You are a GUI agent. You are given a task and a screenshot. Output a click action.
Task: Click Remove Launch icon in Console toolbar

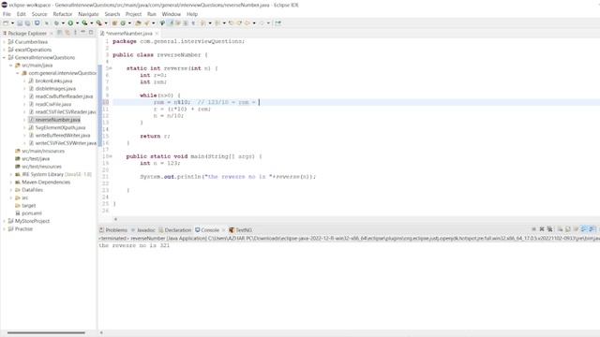click(542, 229)
